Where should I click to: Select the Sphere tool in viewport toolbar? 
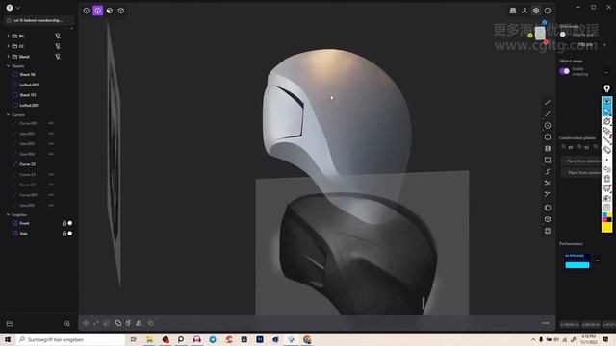click(548, 208)
